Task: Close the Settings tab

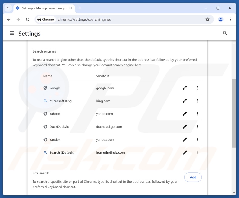Action: tap(70, 8)
